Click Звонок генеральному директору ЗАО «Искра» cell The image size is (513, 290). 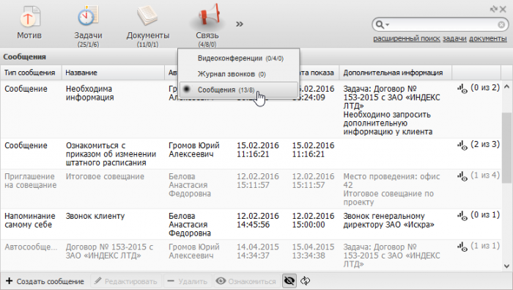pyautogui.click(x=388, y=220)
